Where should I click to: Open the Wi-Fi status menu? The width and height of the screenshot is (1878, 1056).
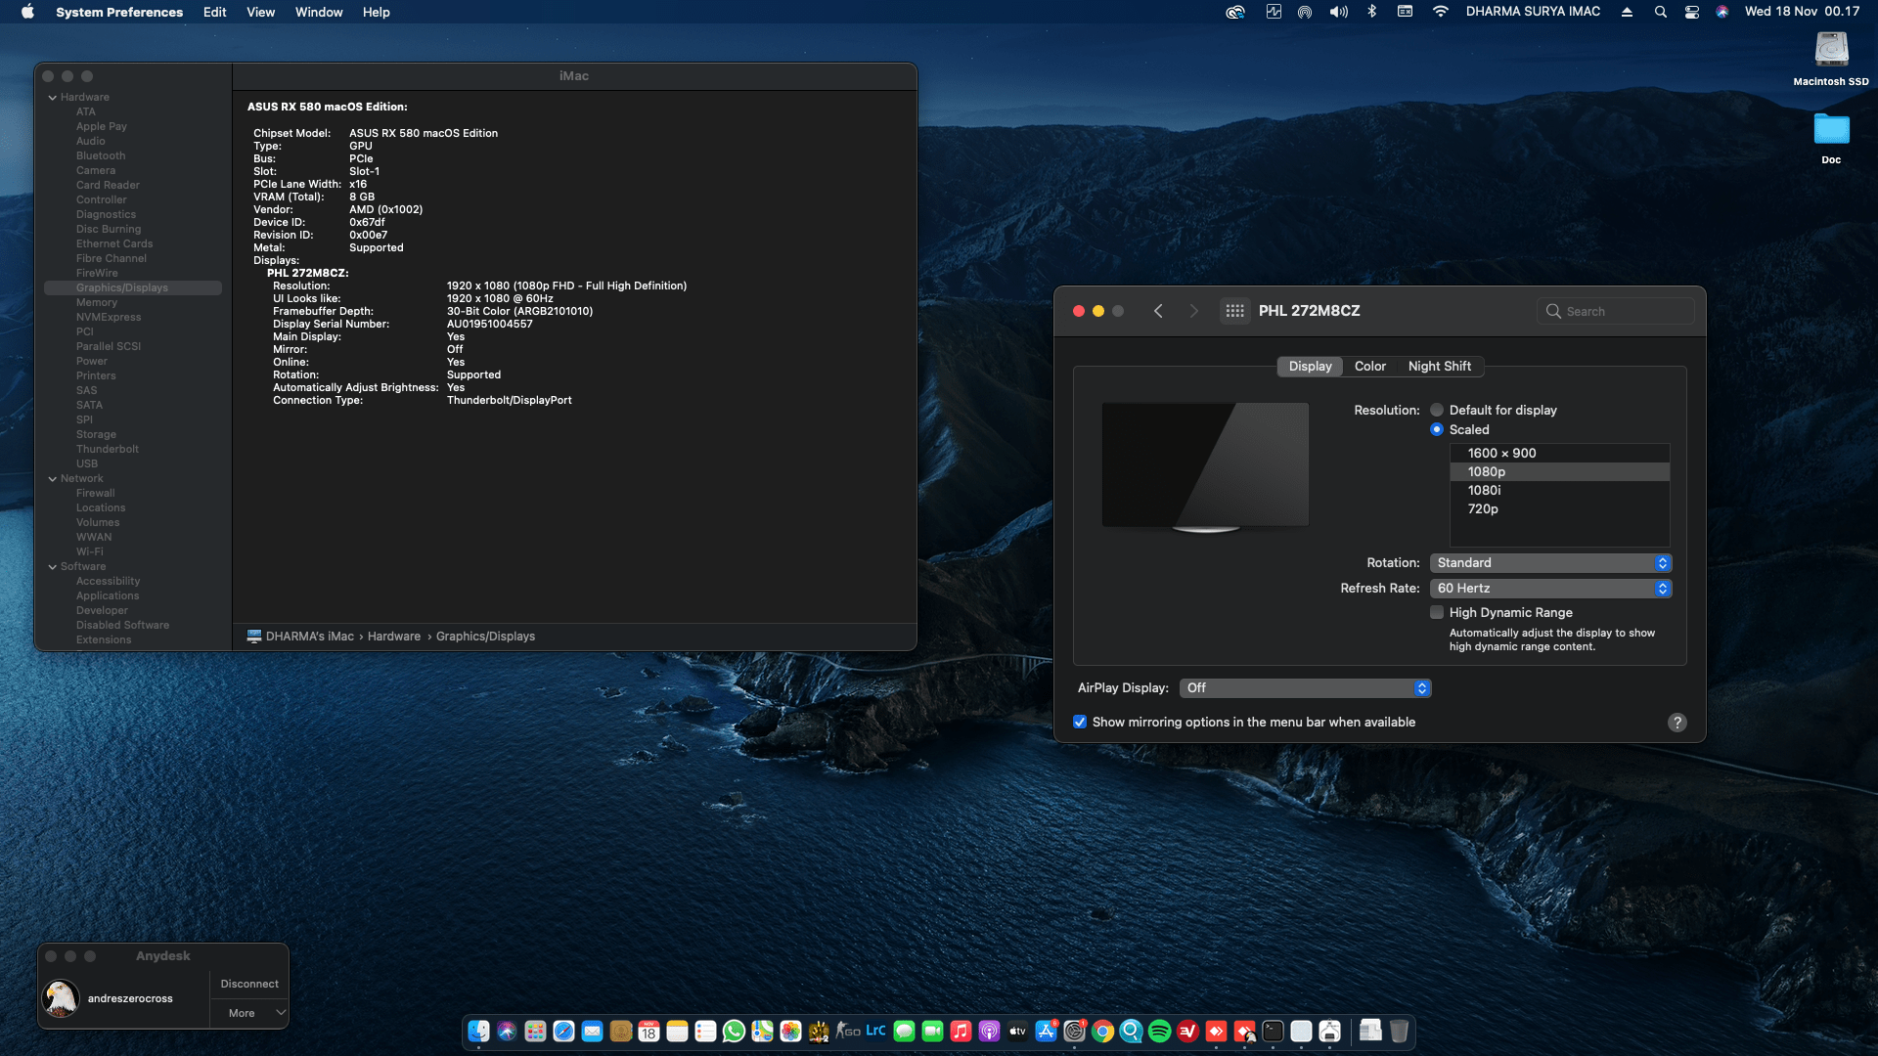[x=1441, y=12]
